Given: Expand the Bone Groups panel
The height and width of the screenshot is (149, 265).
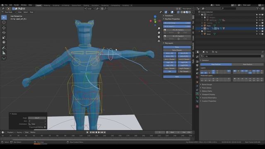Looking at the screenshot, I should (x=207, y=84).
